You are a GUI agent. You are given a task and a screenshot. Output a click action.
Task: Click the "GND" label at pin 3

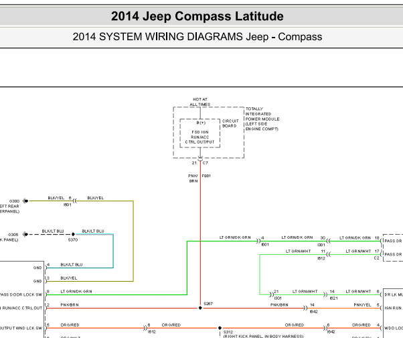click(37, 281)
